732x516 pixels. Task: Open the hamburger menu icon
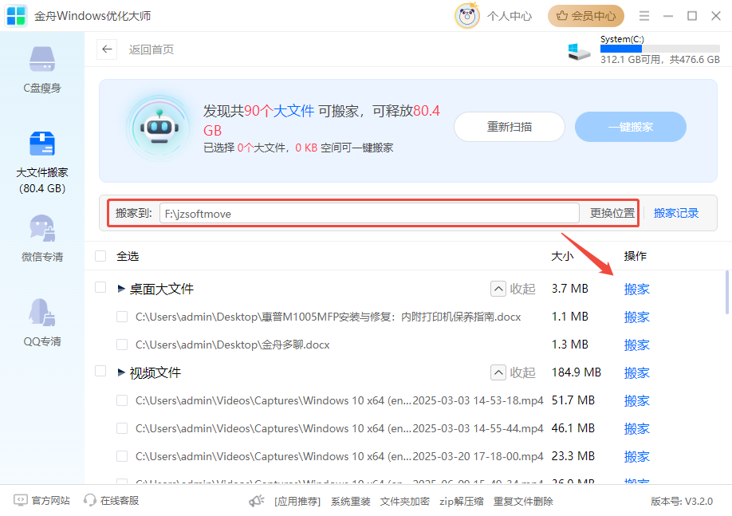coord(644,16)
